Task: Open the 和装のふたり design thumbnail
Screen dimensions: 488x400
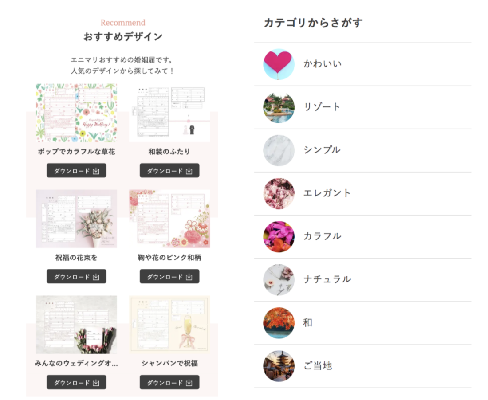Action: pos(169,113)
